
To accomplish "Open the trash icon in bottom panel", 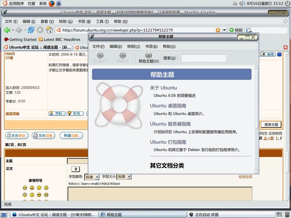I will click(287, 215).
